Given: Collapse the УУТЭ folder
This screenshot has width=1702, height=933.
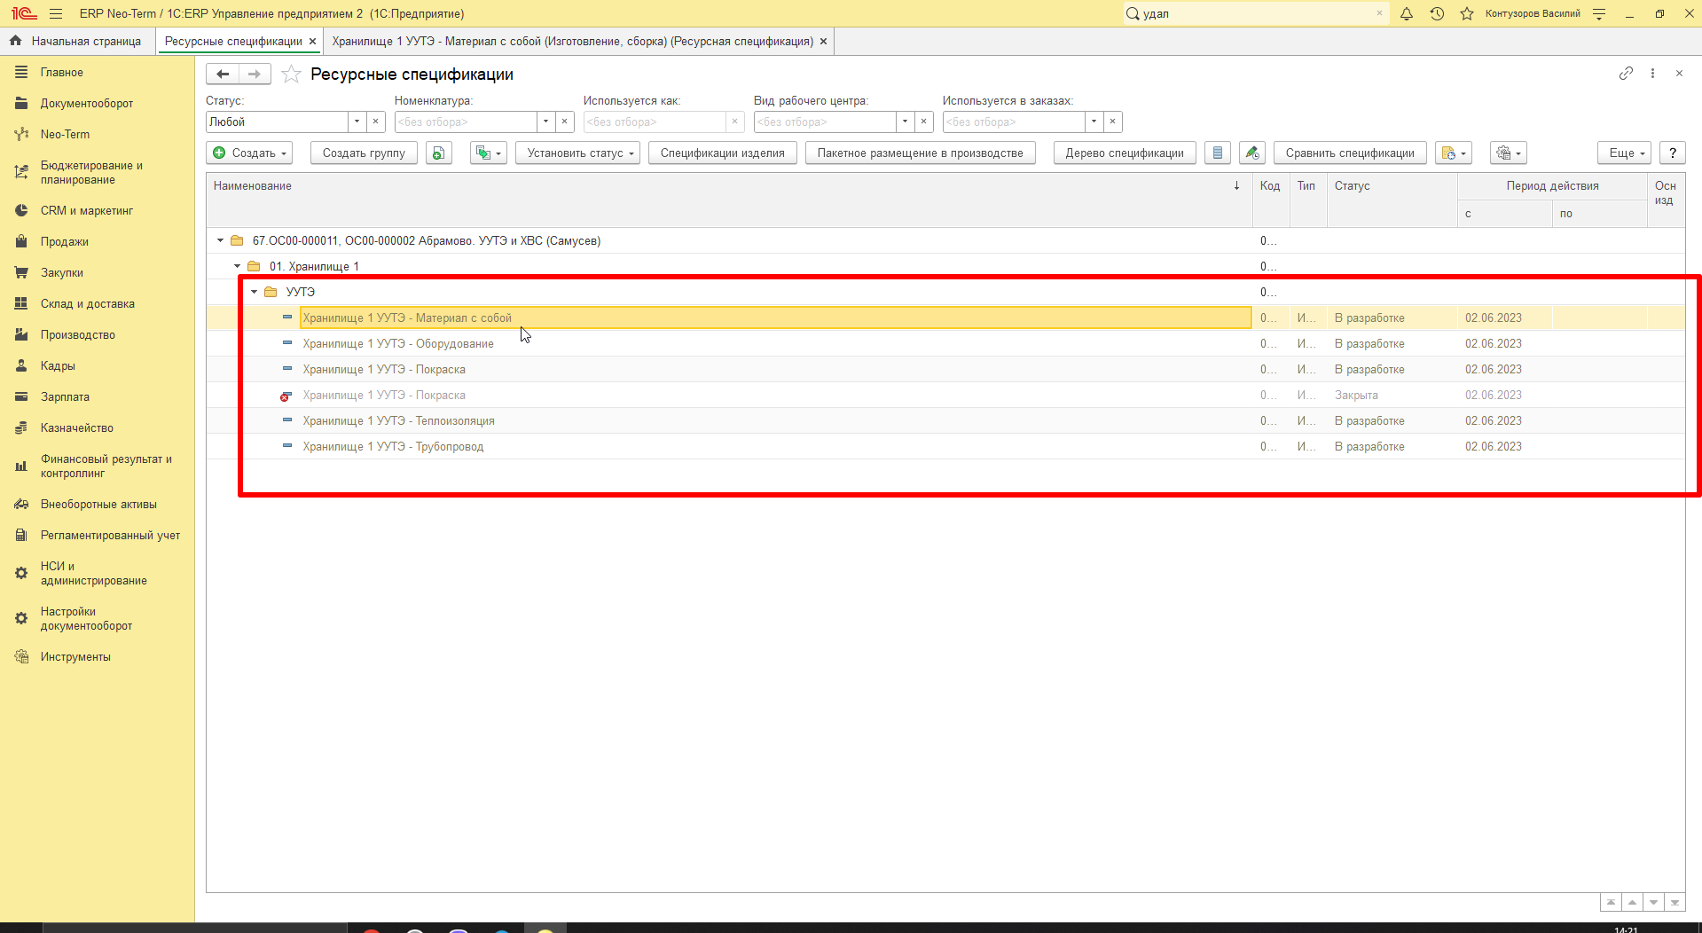Looking at the screenshot, I should [x=254, y=292].
